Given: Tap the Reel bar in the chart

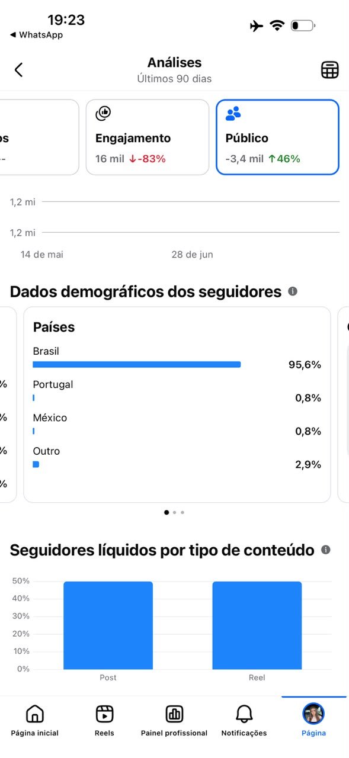Looking at the screenshot, I should (x=257, y=625).
